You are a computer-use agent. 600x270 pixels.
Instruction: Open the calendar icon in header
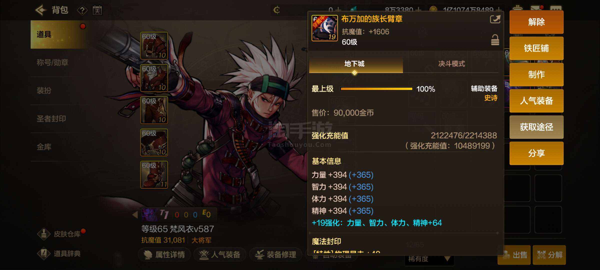click(x=97, y=10)
